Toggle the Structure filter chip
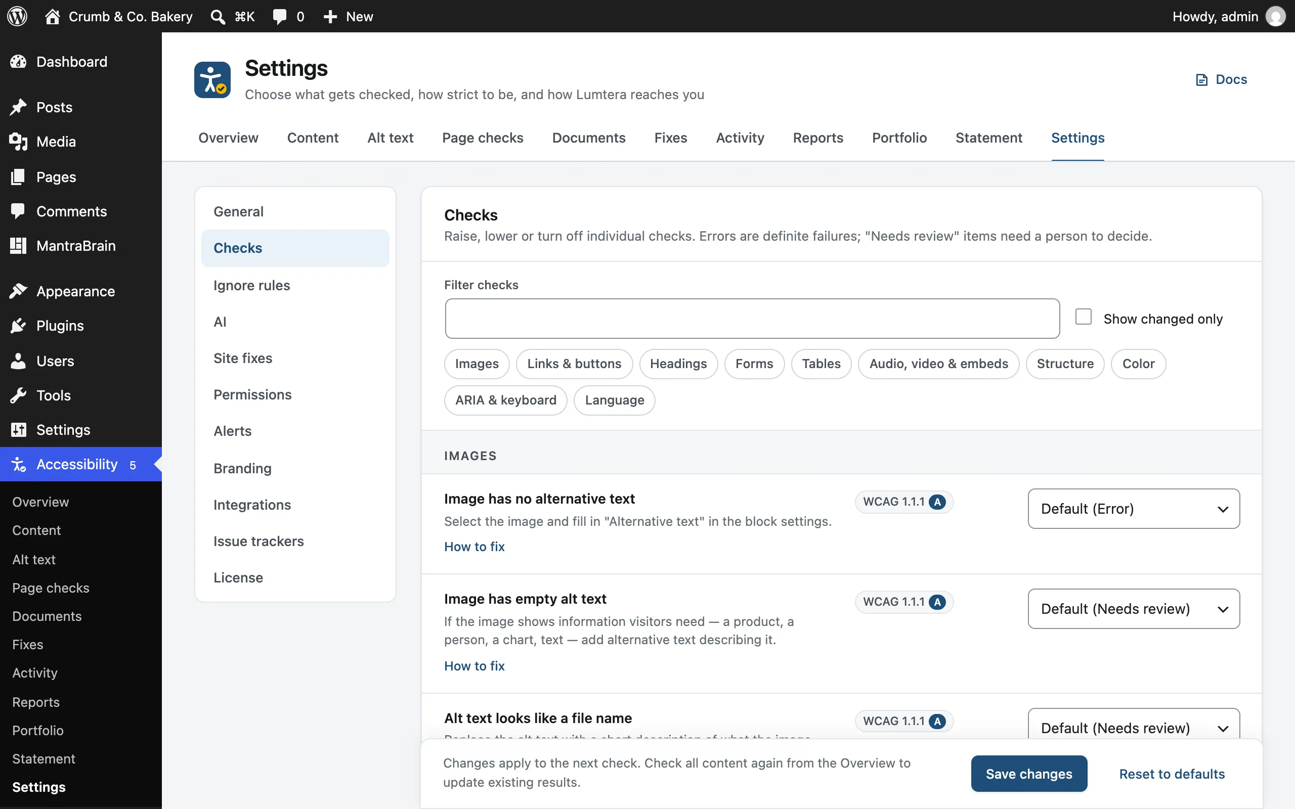The image size is (1295, 809). point(1065,364)
